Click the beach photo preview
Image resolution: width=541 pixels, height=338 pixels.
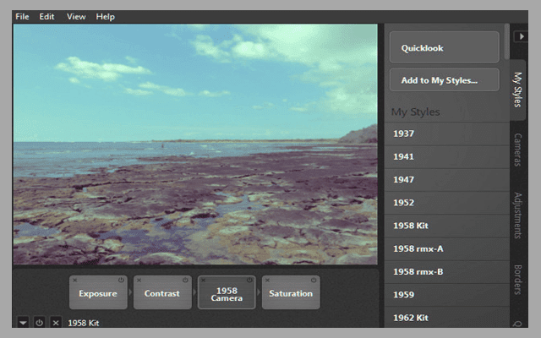click(195, 144)
